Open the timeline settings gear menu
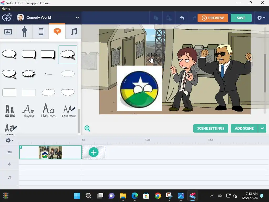 point(9,140)
